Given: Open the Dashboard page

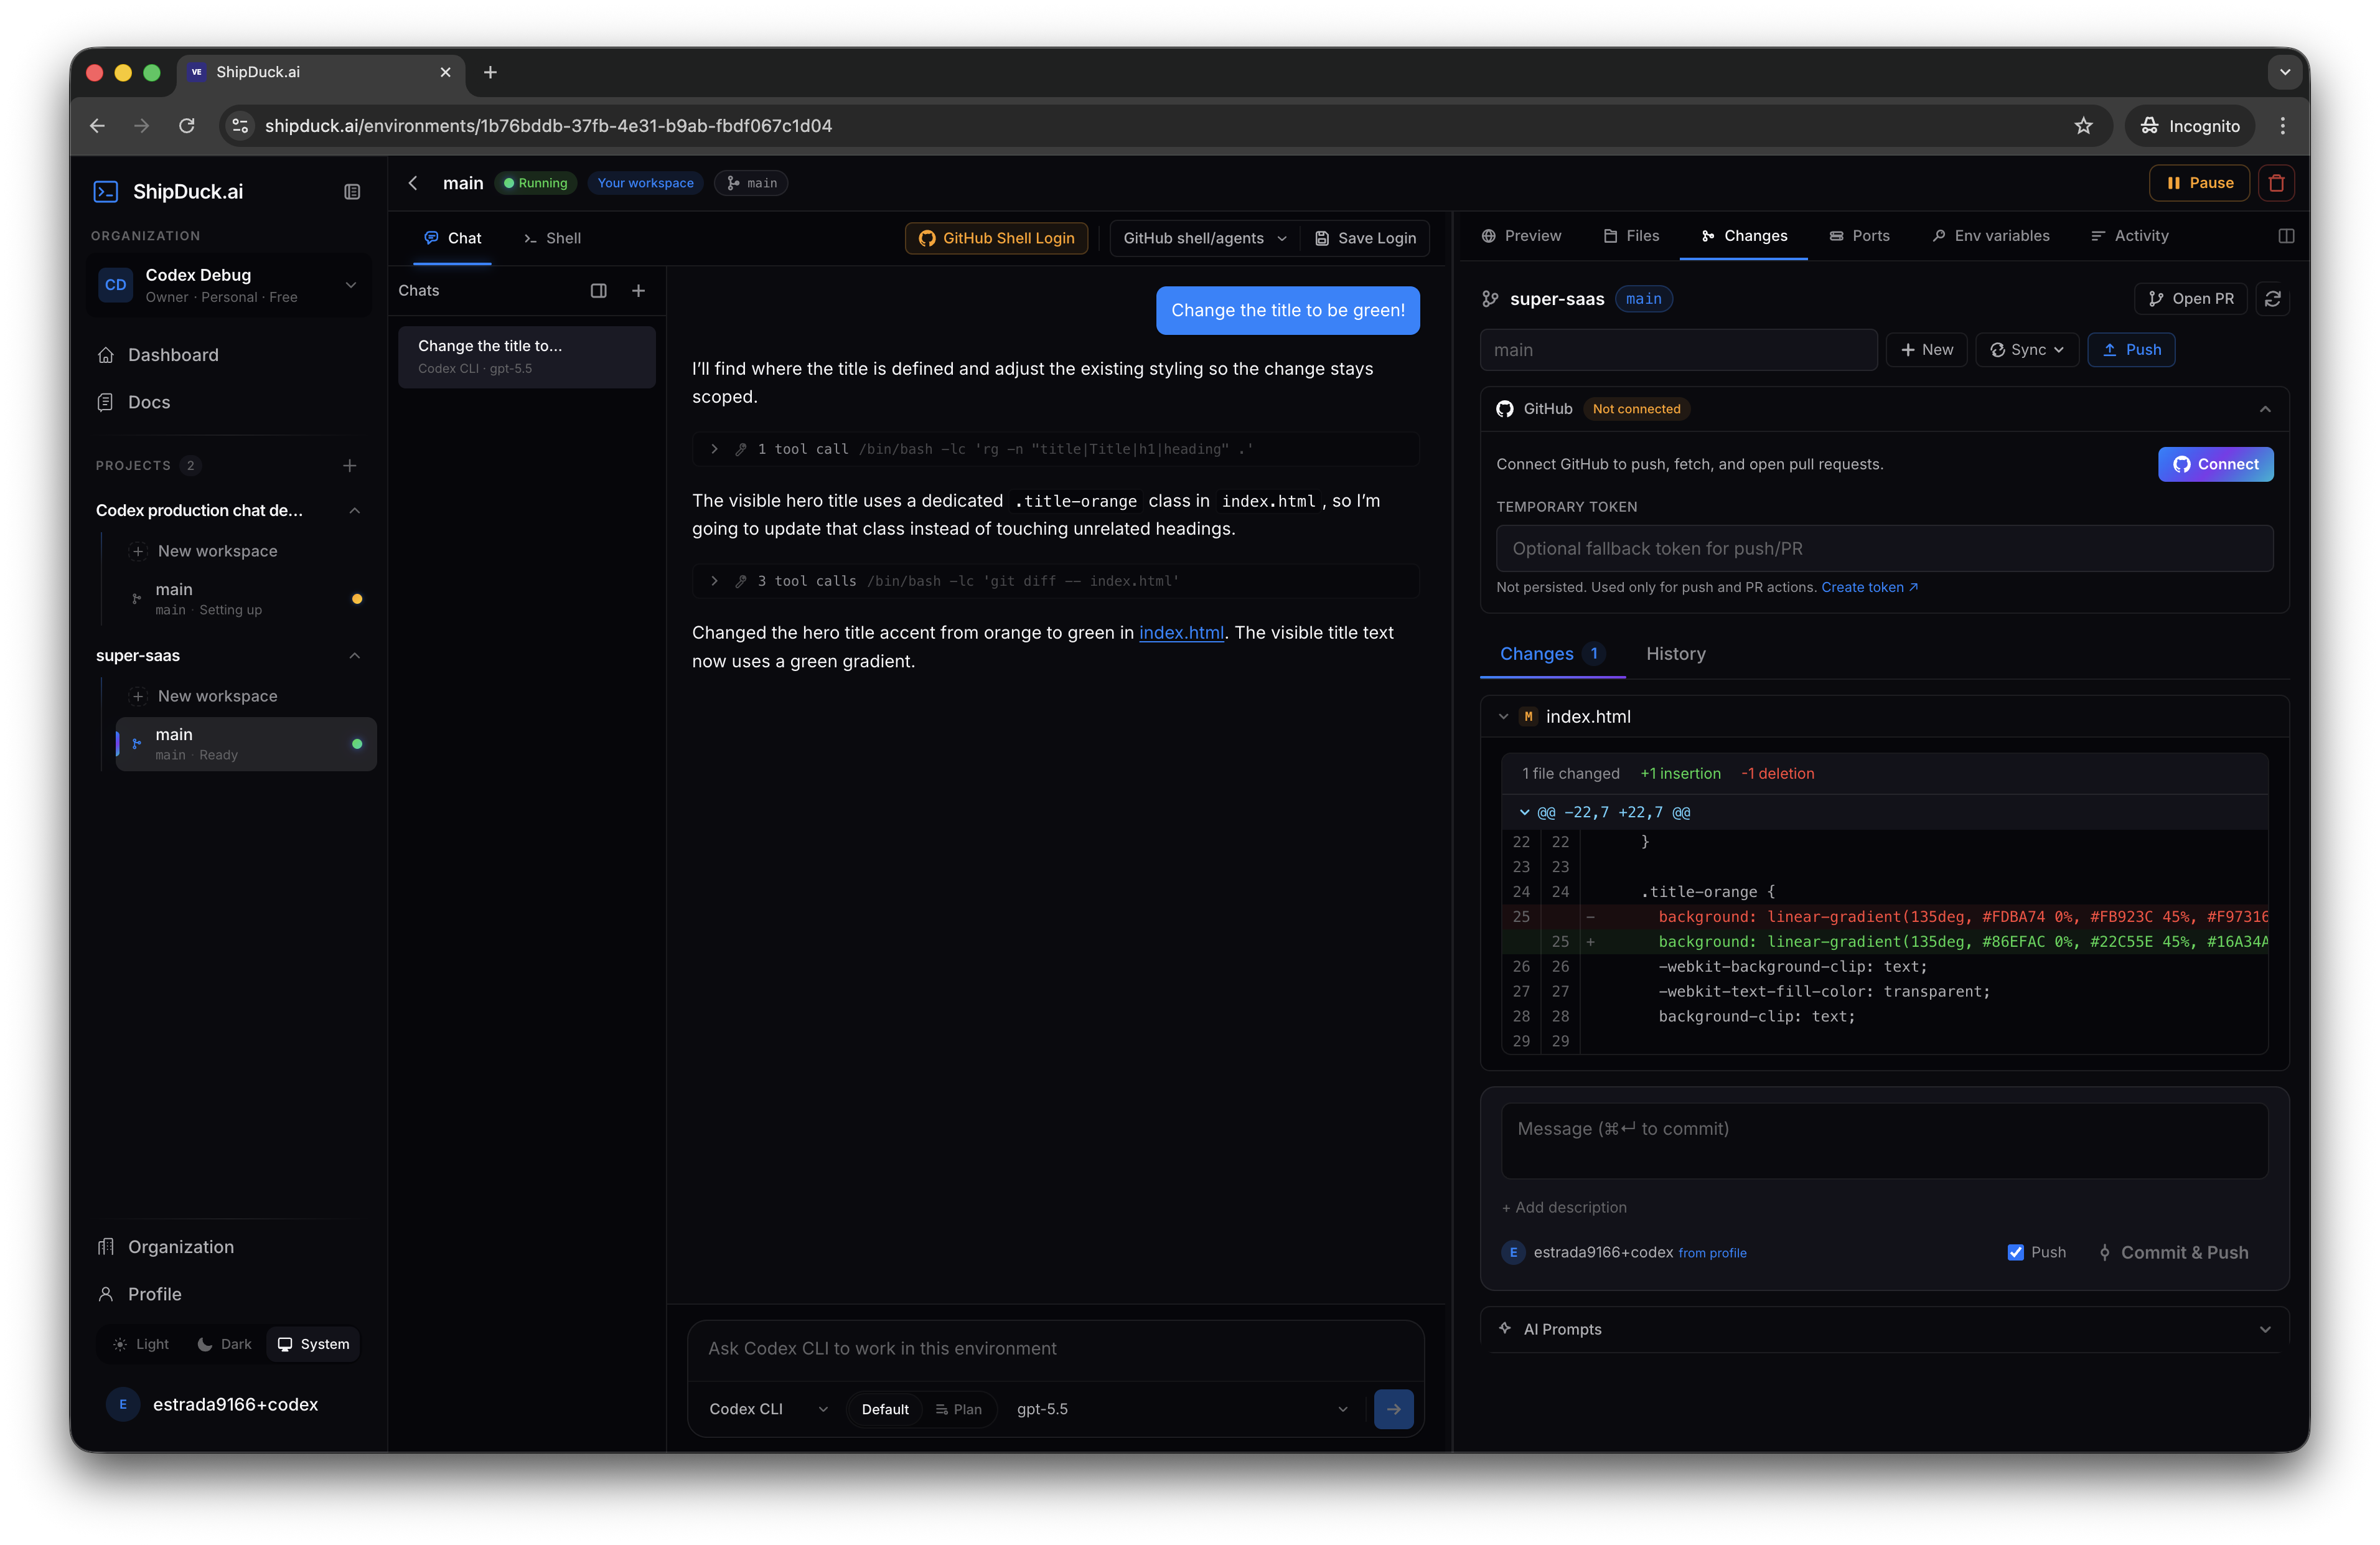Looking at the screenshot, I should [173, 355].
